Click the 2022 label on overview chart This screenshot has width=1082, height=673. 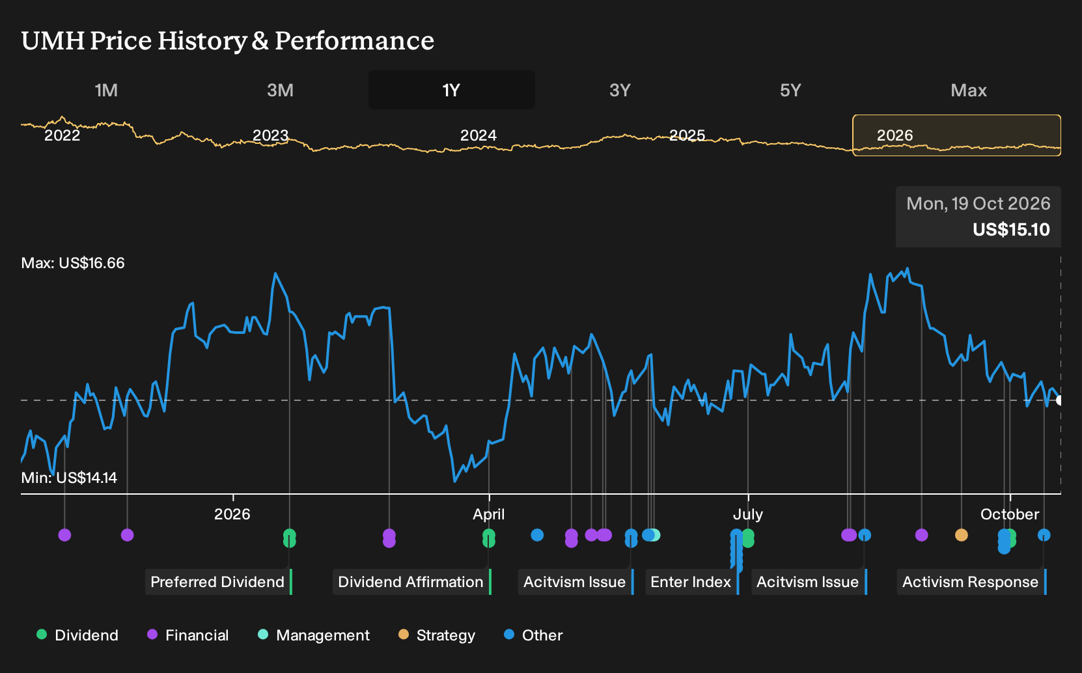pyautogui.click(x=62, y=135)
